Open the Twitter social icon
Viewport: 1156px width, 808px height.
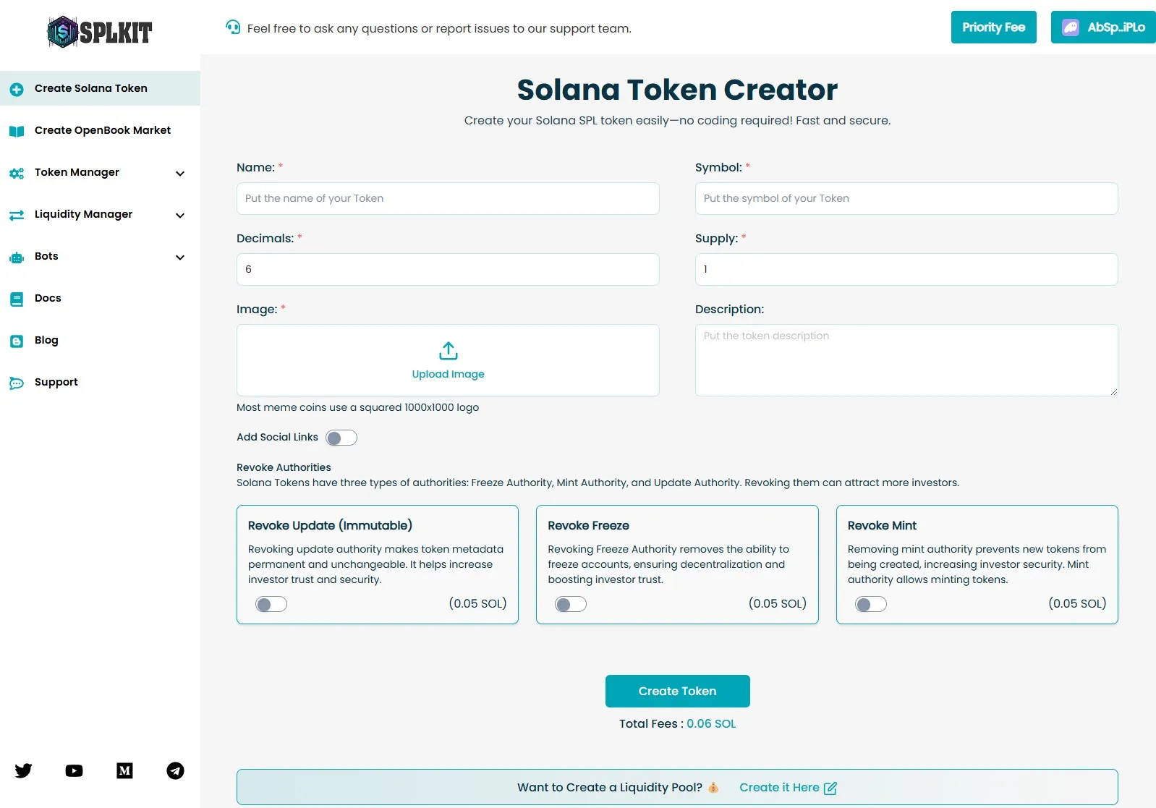23,770
